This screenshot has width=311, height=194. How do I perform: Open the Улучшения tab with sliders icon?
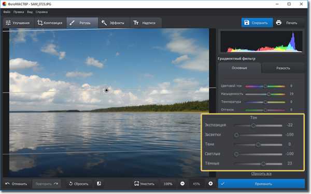click(x=18, y=23)
